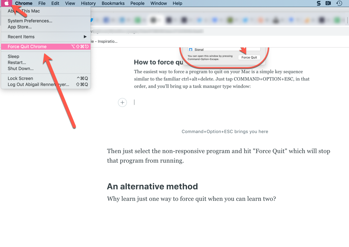The height and width of the screenshot is (247, 349).
Task: Click the blurred address bar URL field
Action: [x=147, y=31]
